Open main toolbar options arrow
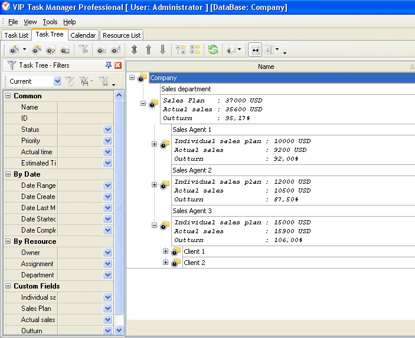This screenshot has width=415, height=338. coord(285,53)
